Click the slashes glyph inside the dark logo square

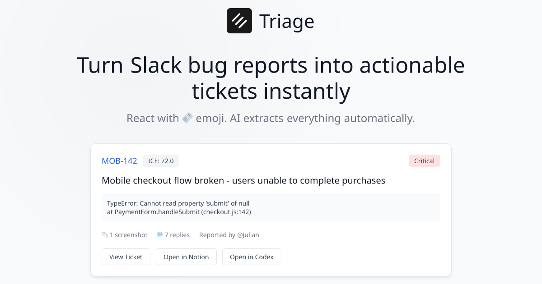point(239,20)
